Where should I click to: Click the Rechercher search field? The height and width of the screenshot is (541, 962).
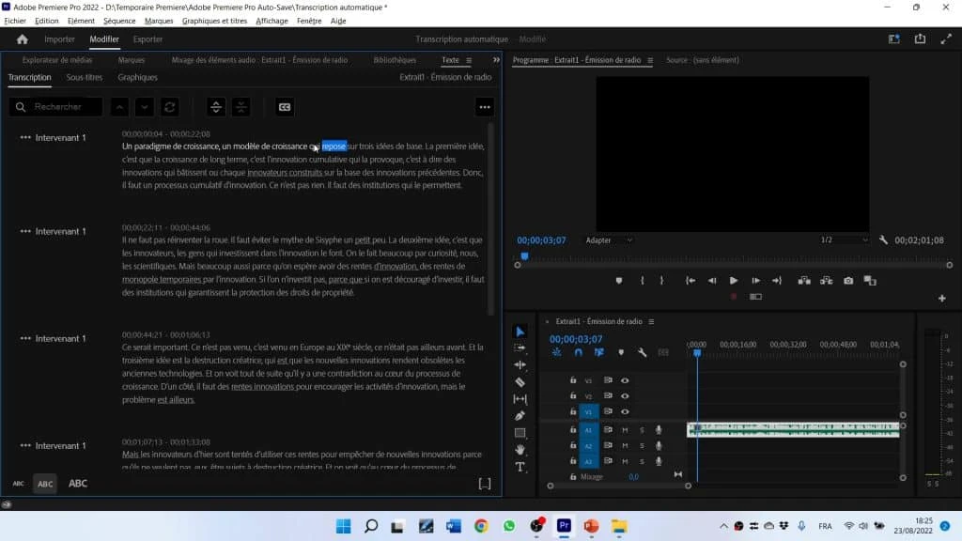55,107
